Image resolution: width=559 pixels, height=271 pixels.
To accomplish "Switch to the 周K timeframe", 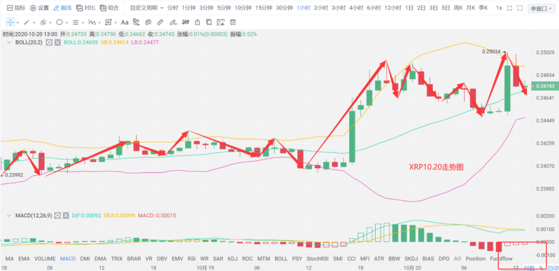I will [458, 8].
